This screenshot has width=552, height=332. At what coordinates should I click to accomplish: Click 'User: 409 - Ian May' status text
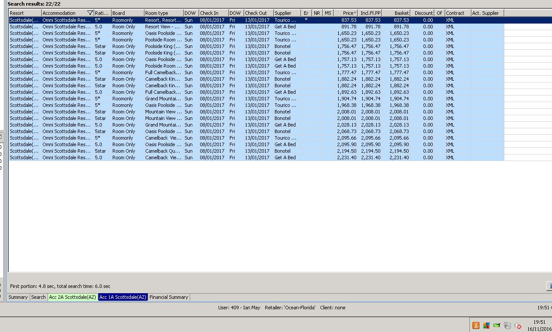coord(239,308)
